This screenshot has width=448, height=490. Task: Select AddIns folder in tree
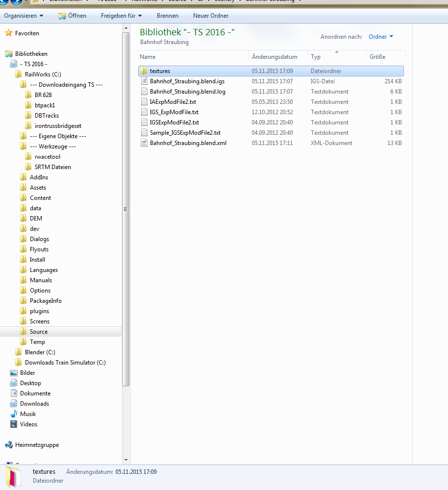pyautogui.click(x=39, y=177)
